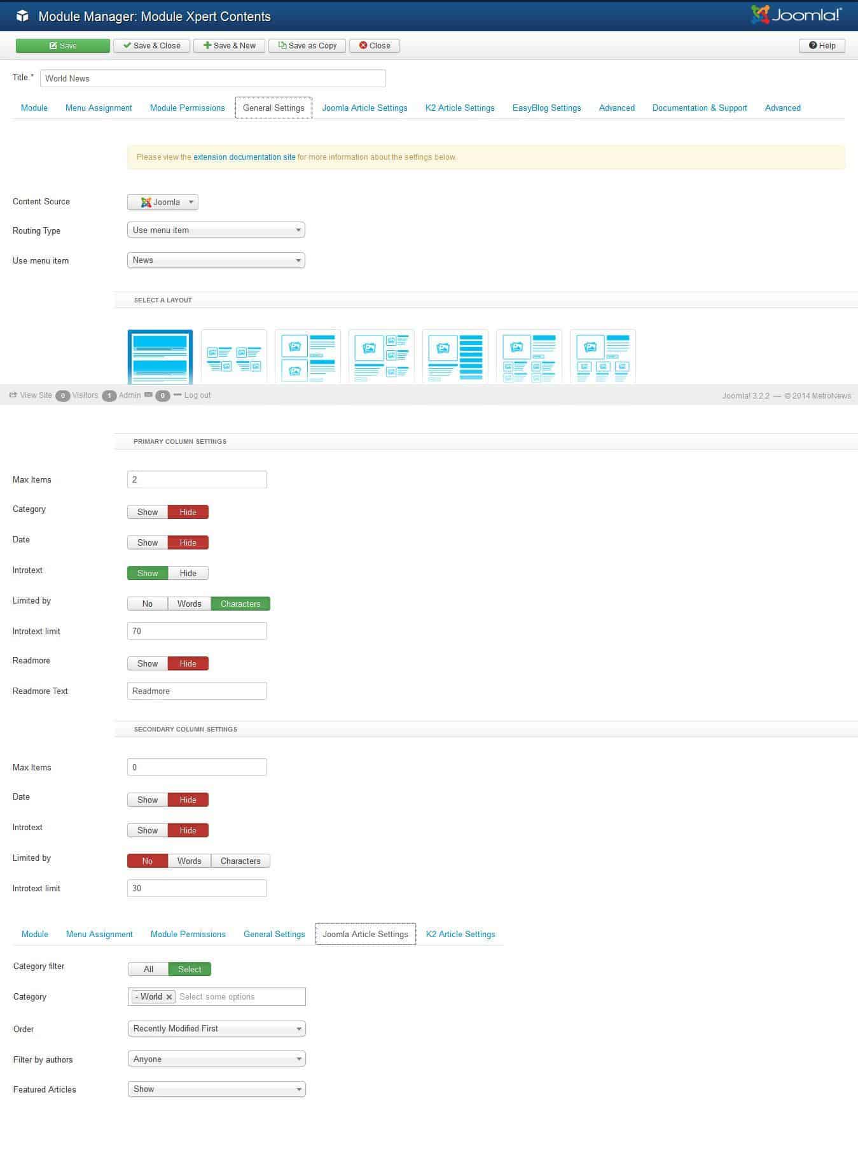Select the third layout with two stacked images
Screen dimensions: 858x1153
click(308, 357)
